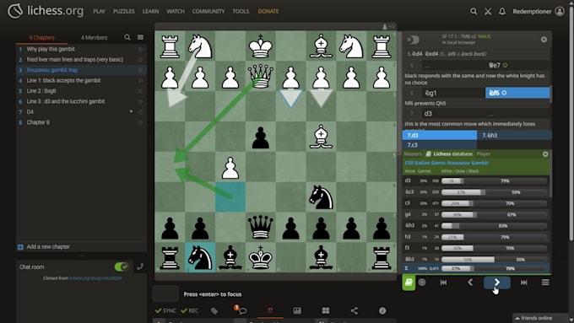Open opening explorer settings gear
Screen dimensions: 574x323
tap(545, 154)
